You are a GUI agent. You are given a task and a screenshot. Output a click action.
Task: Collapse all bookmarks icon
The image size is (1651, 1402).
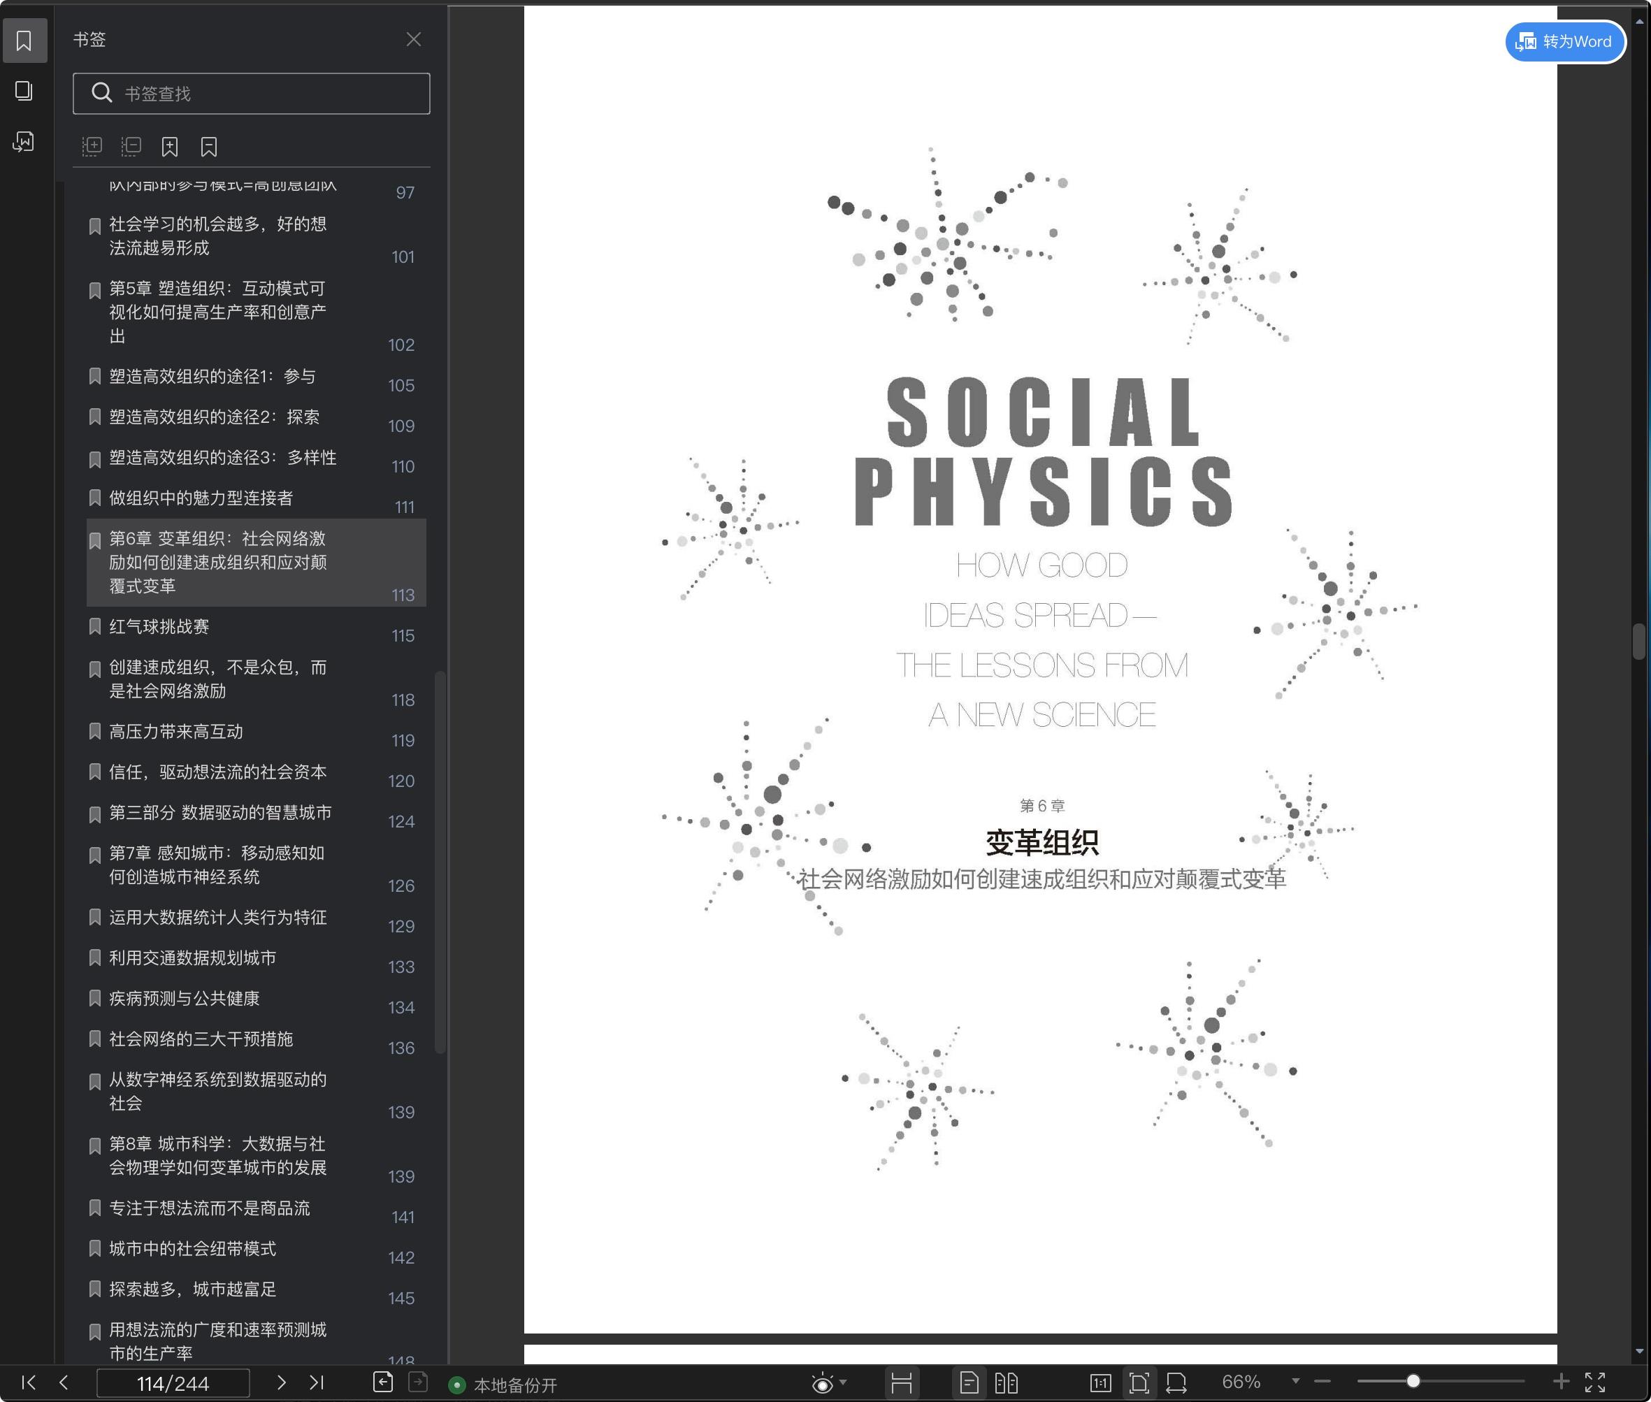(x=131, y=146)
